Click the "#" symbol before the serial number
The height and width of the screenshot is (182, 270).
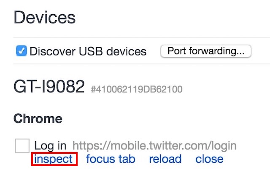point(94,89)
